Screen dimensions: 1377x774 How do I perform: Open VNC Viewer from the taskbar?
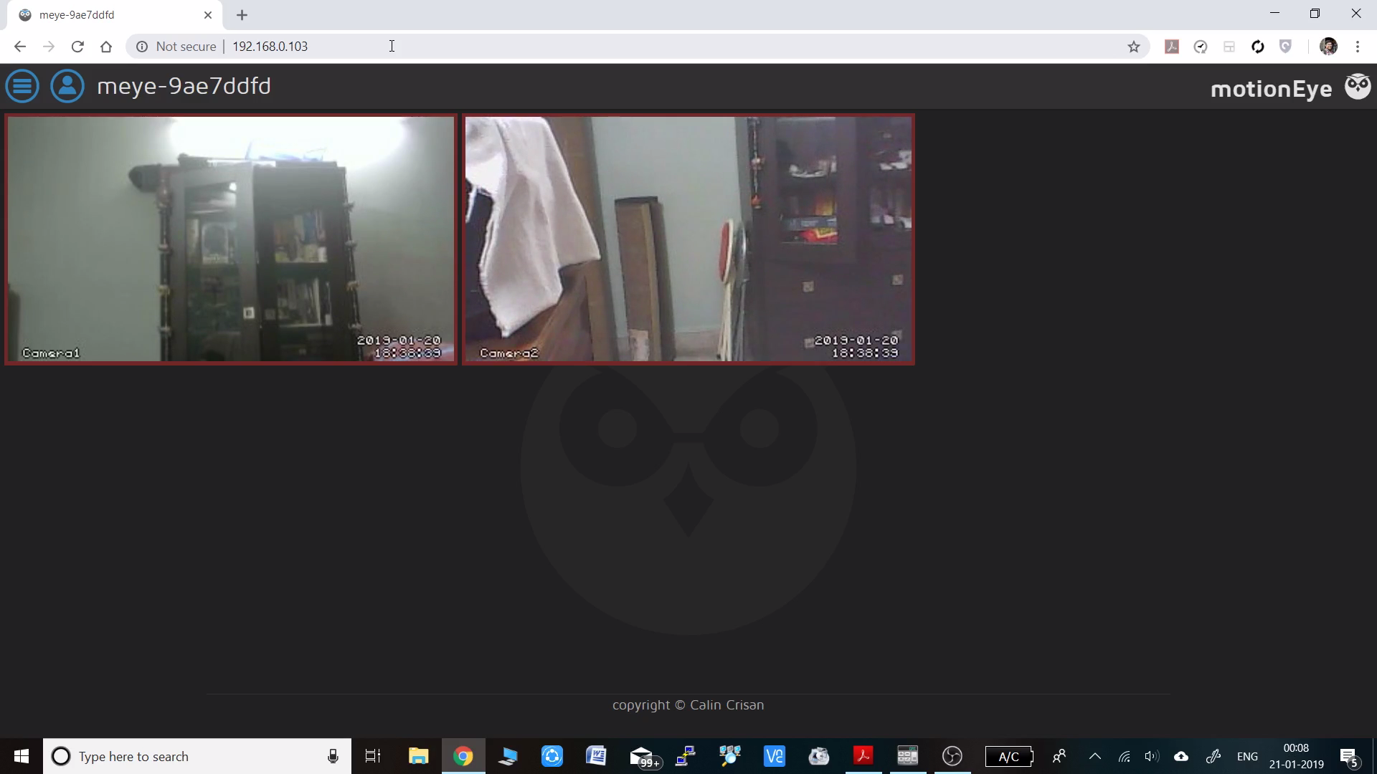tap(774, 756)
